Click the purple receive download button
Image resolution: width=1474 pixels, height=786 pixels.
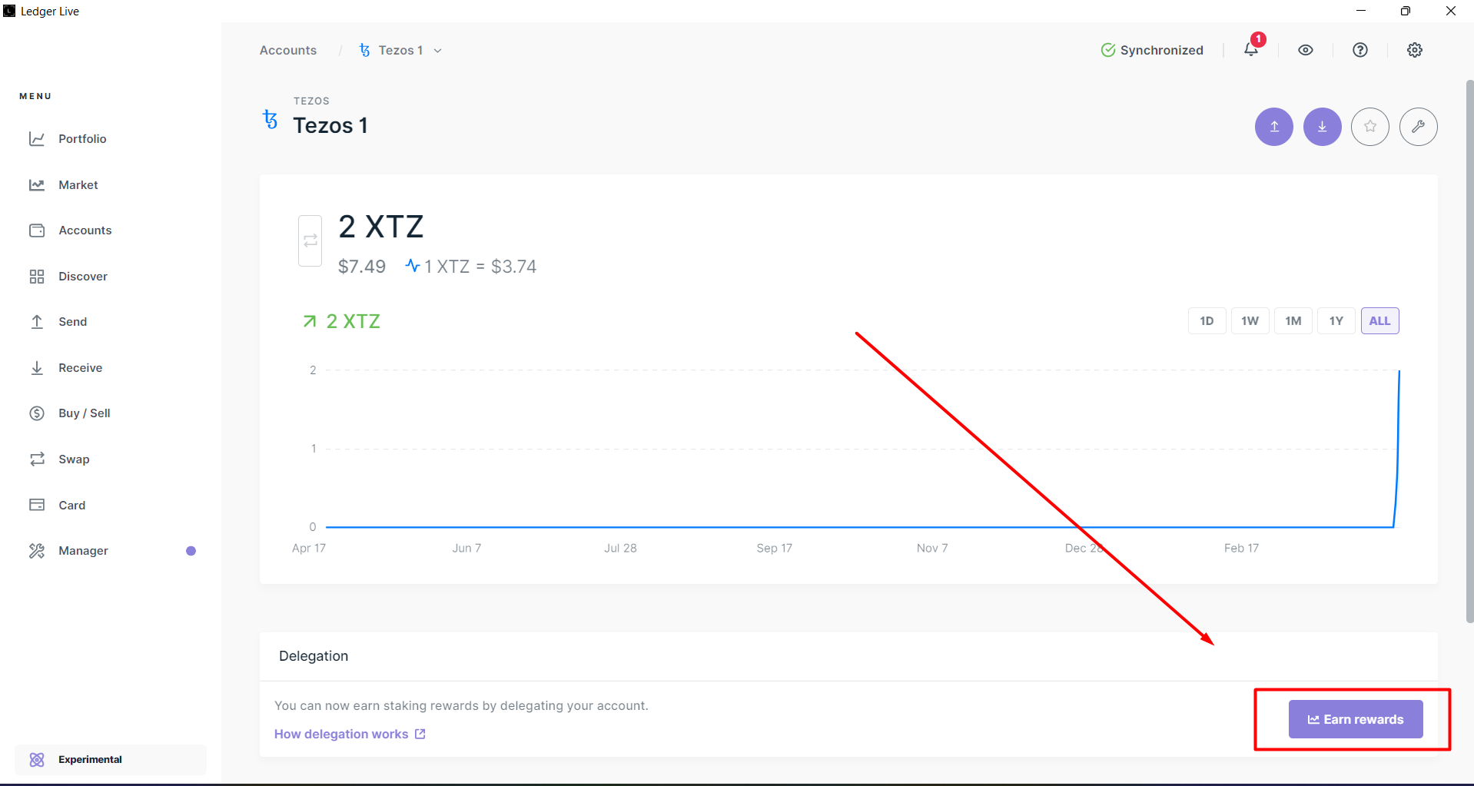pyautogui.click(x=1323, y=127)
